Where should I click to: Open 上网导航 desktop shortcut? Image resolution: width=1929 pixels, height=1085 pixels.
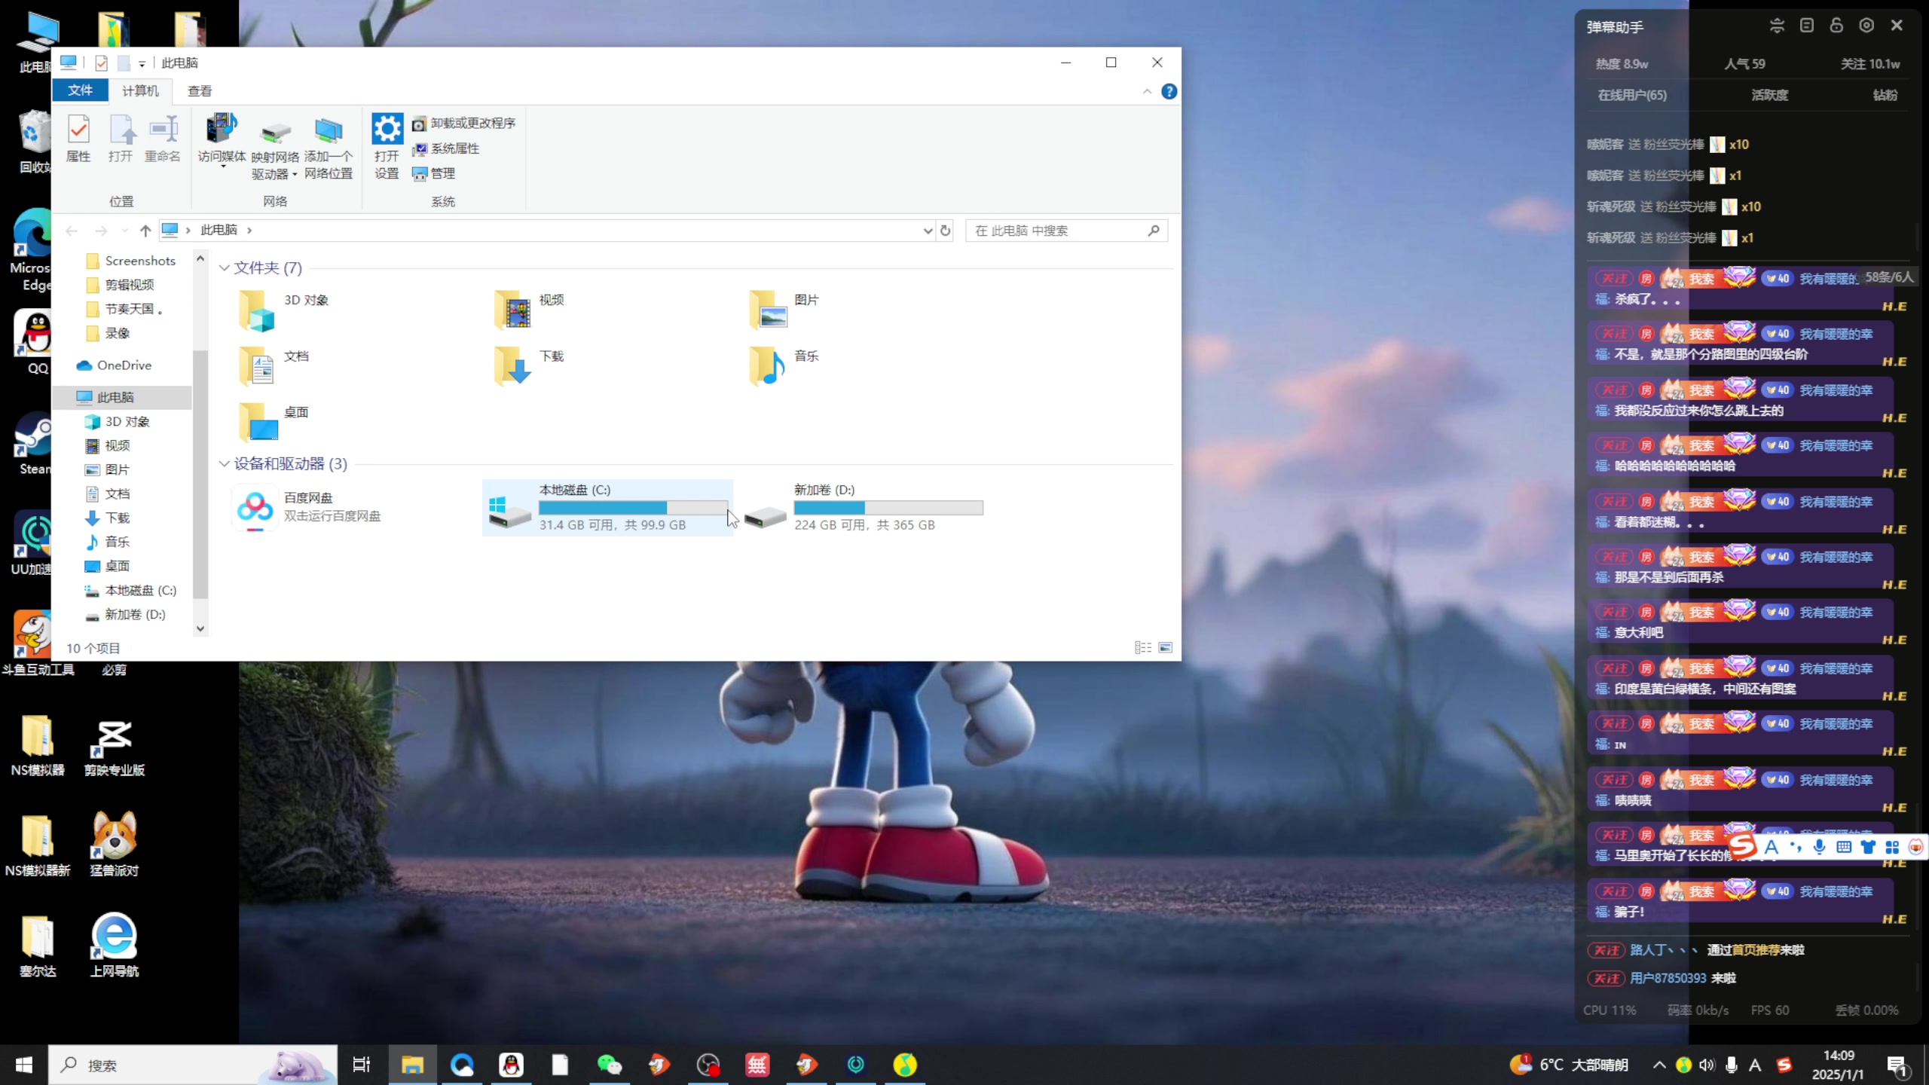[115, 946]
